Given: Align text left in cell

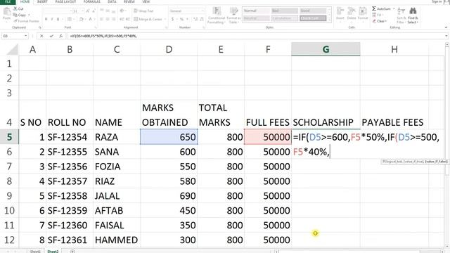Looking at the screenshot, I should pos(101,19).
